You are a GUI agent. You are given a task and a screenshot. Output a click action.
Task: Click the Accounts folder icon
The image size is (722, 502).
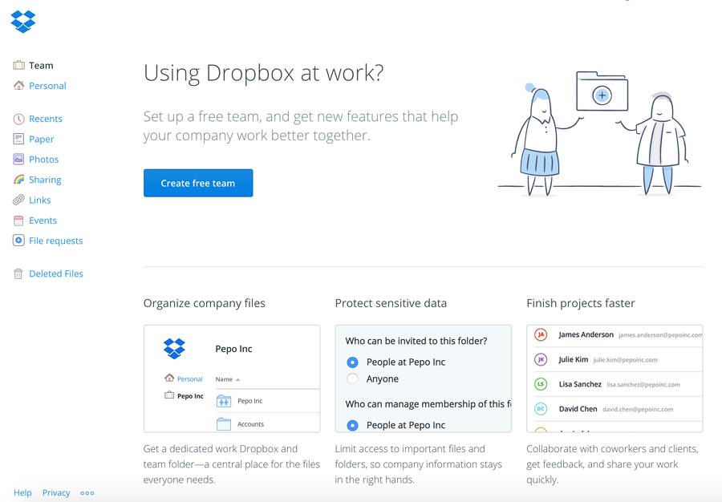(224, 423)
